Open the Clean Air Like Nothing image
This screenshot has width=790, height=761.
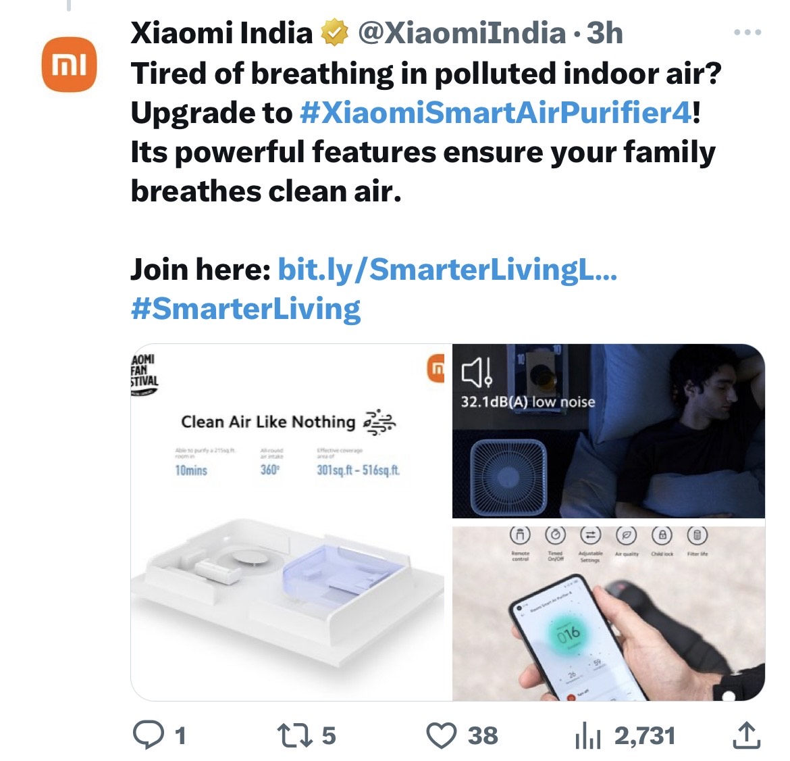pos(291,522)
